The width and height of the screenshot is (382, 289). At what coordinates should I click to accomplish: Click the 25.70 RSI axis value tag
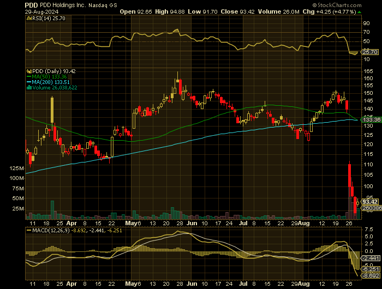(x=370, y=52)
